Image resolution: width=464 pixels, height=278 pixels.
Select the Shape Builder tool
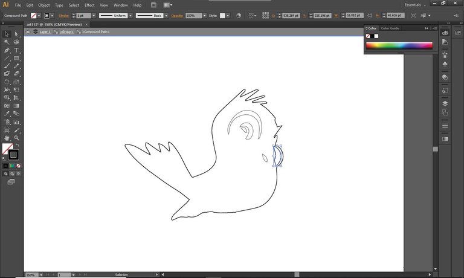point(7,97)
